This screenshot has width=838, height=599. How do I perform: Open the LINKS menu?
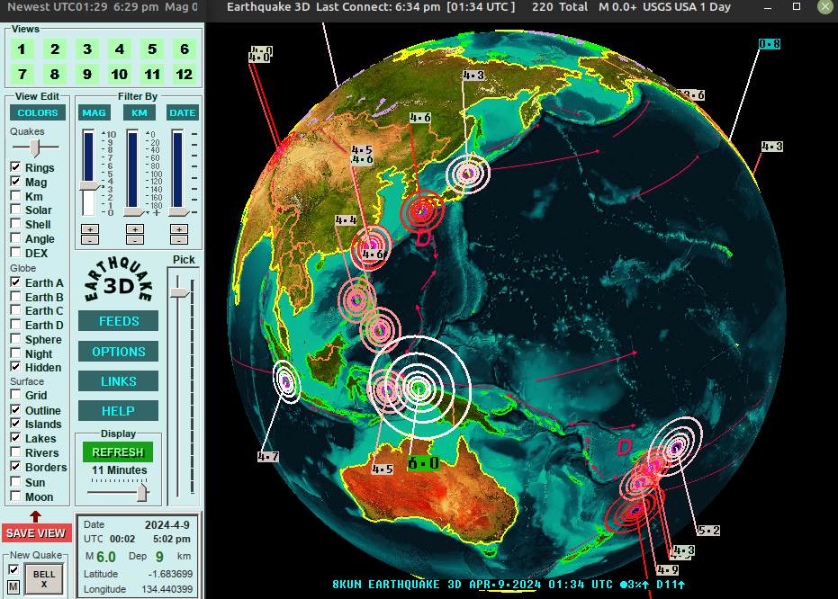tap(118, 381)
